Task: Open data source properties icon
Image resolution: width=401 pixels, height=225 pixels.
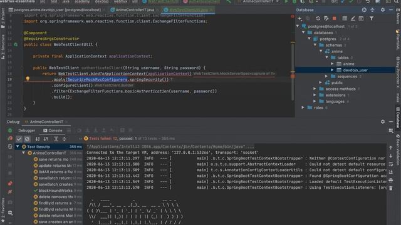Action: click(326, 19)
